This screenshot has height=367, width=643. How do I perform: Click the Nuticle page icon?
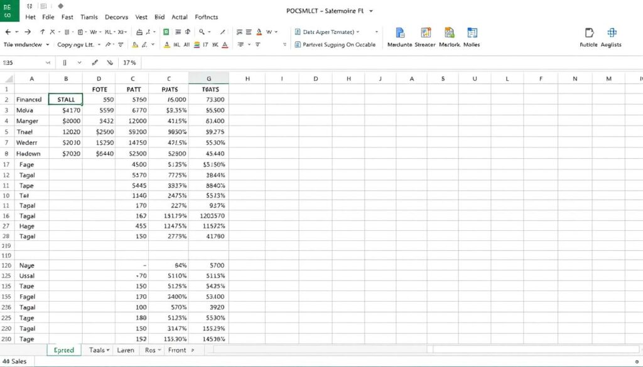[x=589, y=33]
